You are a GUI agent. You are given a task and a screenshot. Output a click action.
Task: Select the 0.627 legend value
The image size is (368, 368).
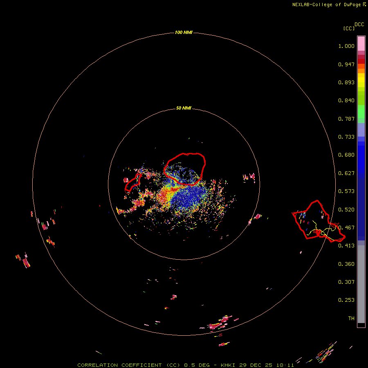tap(346, 173)
